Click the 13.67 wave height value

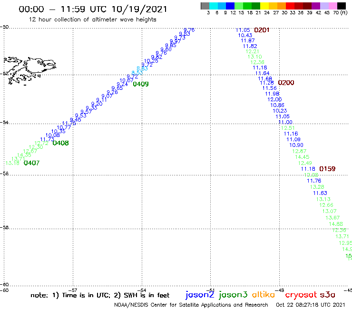(x=332, y=218)
